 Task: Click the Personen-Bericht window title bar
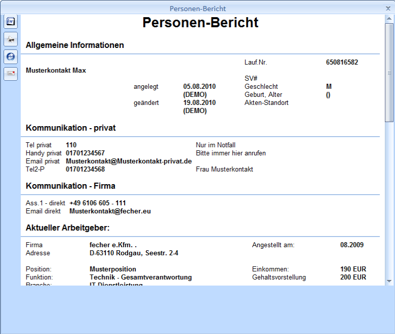pos(197,8)
